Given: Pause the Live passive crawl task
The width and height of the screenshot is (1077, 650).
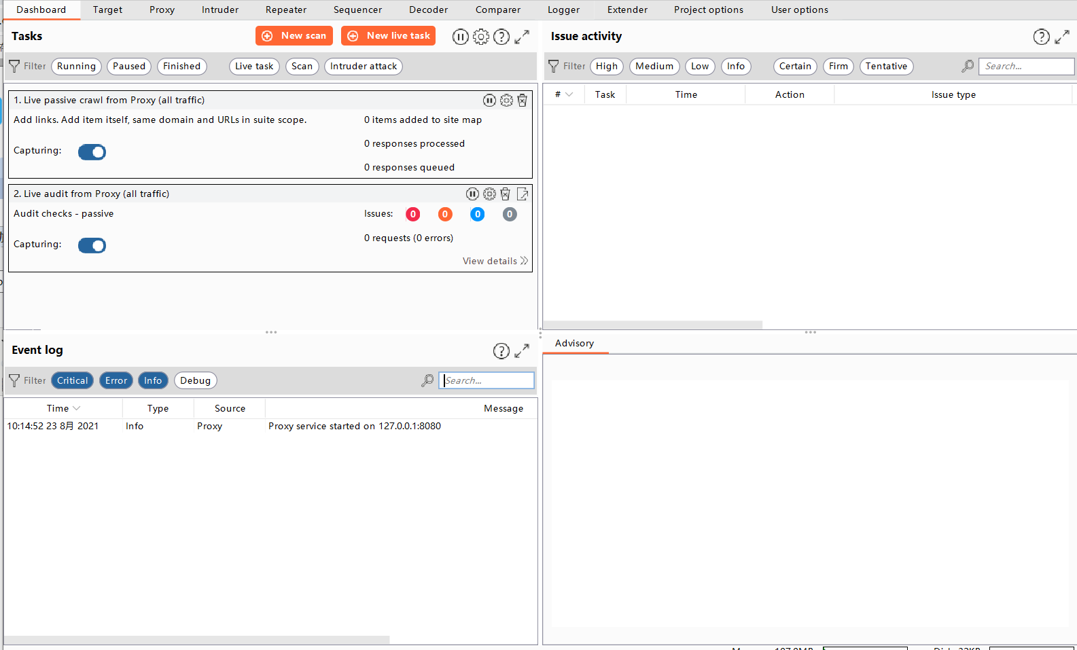Looking at the screenshot, I should (489, 101).
